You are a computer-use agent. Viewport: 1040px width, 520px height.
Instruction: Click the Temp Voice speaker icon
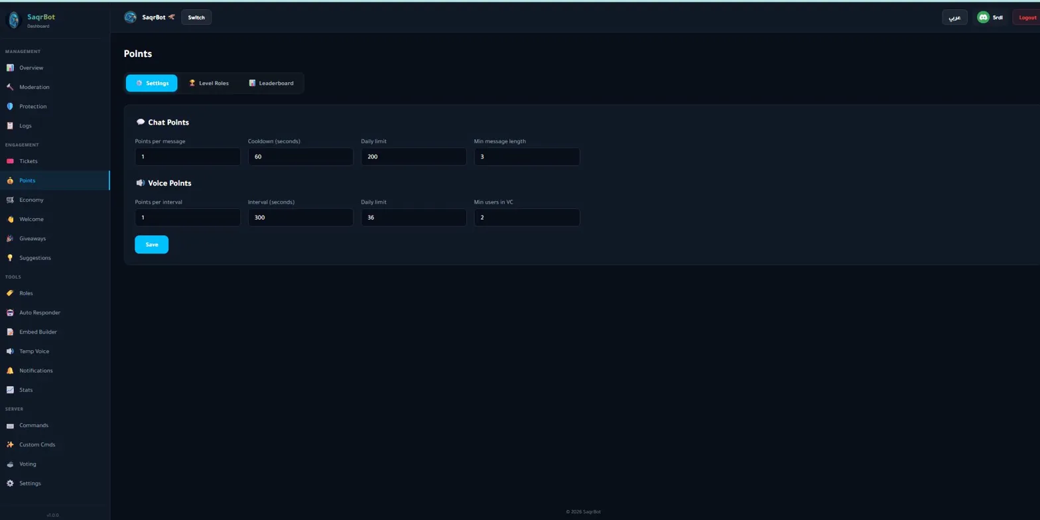click(x=10, y=351)
